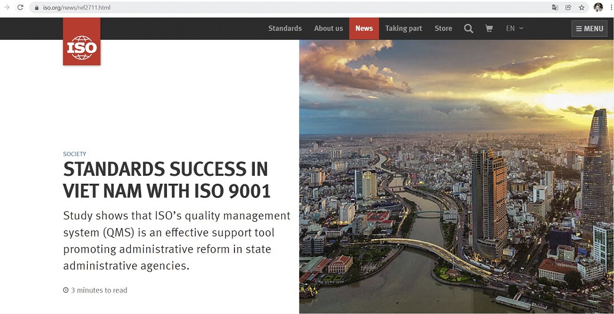The width and height of the screenshot is (614, 314).
Task: Click the article summary paragraph about QMS
Action: pyautogui.click(x=177, y=241)
